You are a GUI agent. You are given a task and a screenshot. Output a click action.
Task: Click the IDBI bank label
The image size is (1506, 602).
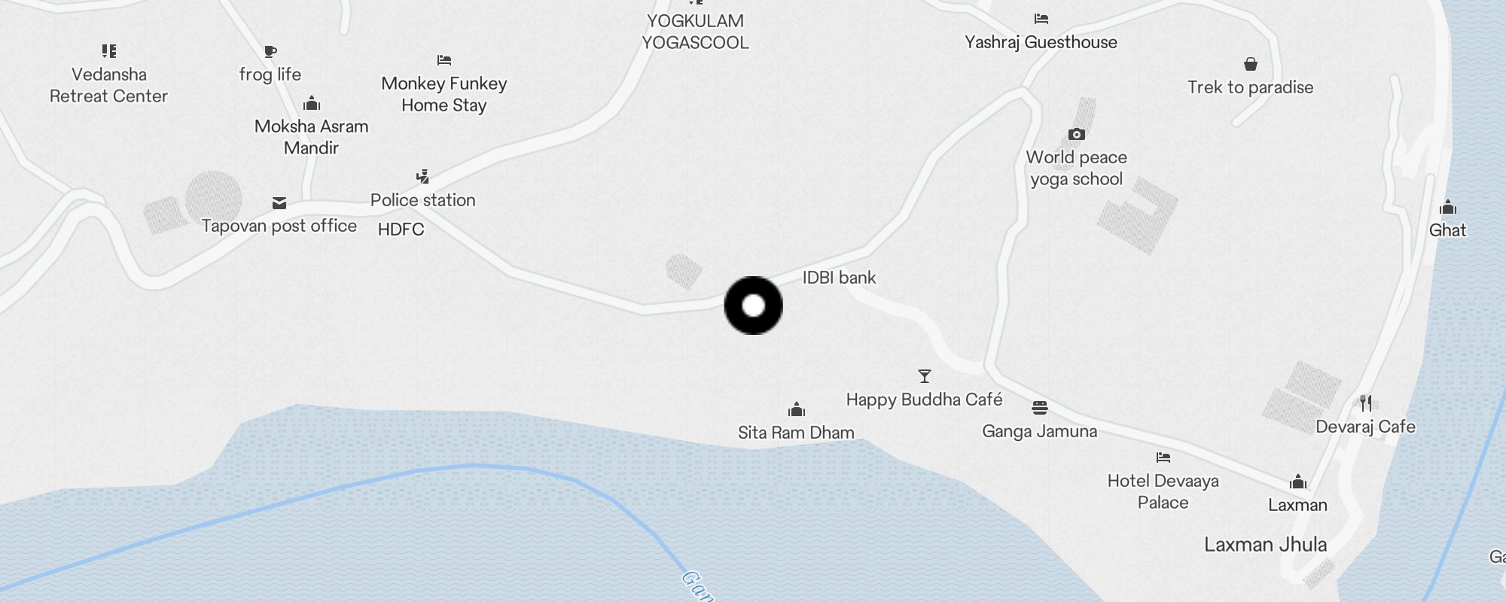(x=839, y=278)
